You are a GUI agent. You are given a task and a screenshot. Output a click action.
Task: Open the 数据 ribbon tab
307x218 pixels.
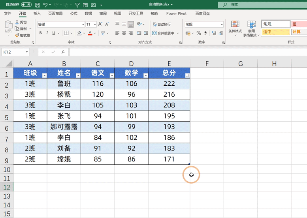(x=89, y=13)
